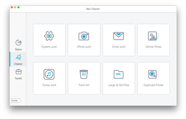Click the green fullscreen window button
This screenshot has width=186, height=119.
19,7
